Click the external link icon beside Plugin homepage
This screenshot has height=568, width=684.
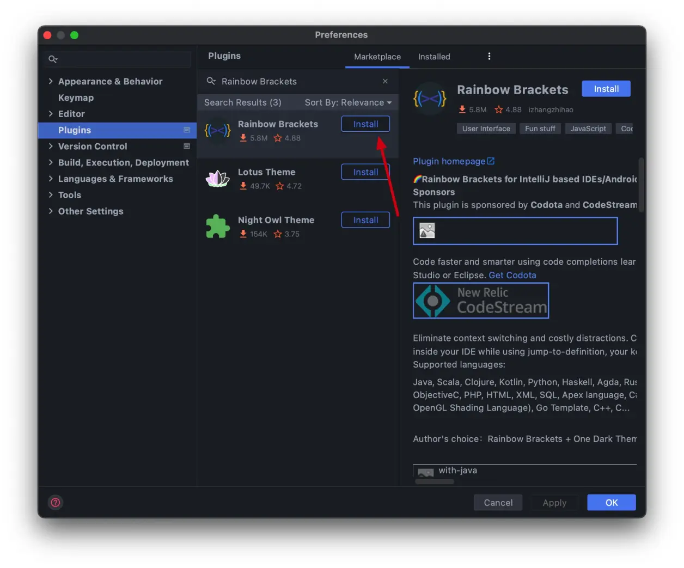[x=491, y=161]
